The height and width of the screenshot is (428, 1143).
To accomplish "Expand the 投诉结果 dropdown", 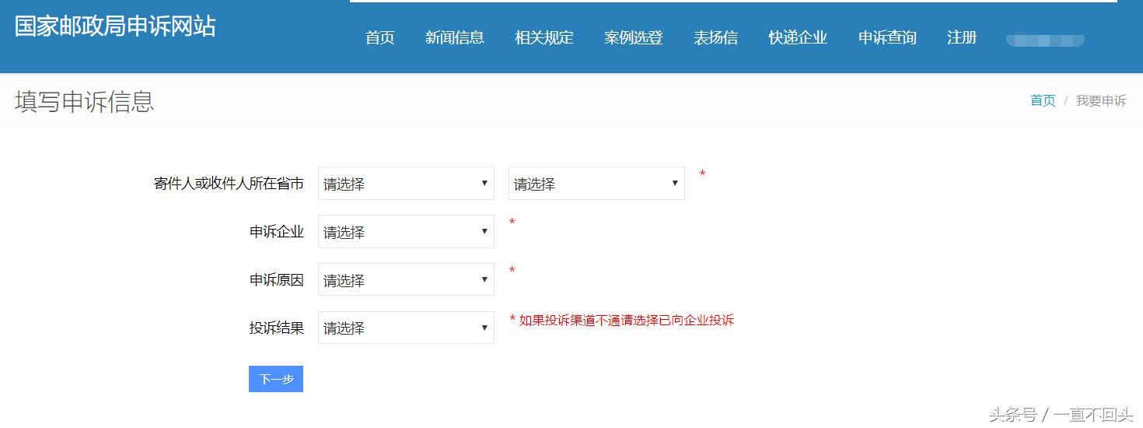I will 406,328.
